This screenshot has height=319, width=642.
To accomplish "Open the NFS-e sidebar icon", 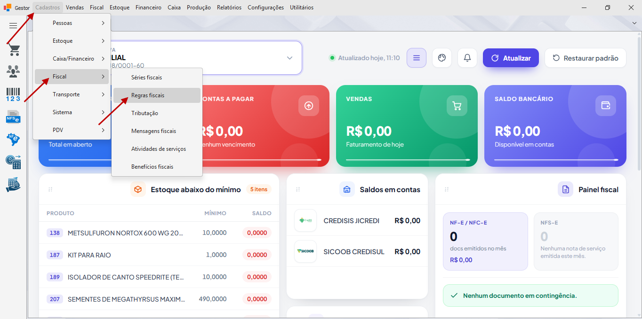I will pyautogui.click(x=13, y=117).
